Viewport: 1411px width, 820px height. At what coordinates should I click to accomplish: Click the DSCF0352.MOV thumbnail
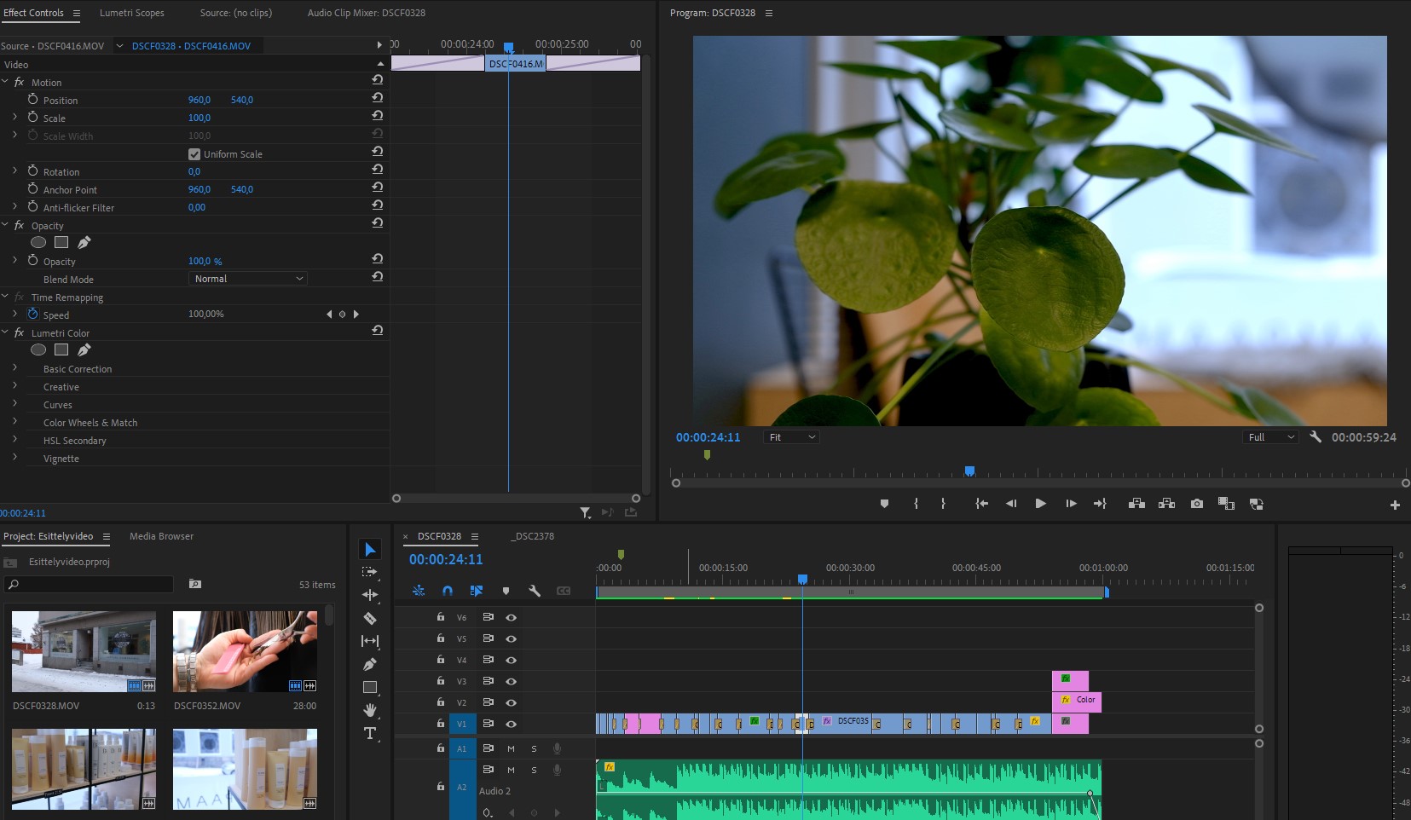click(x=245, y=651)
